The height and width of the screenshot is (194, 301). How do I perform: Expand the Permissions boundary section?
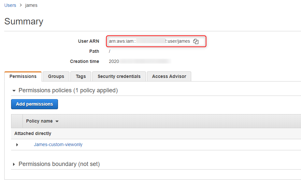point(14,164)
